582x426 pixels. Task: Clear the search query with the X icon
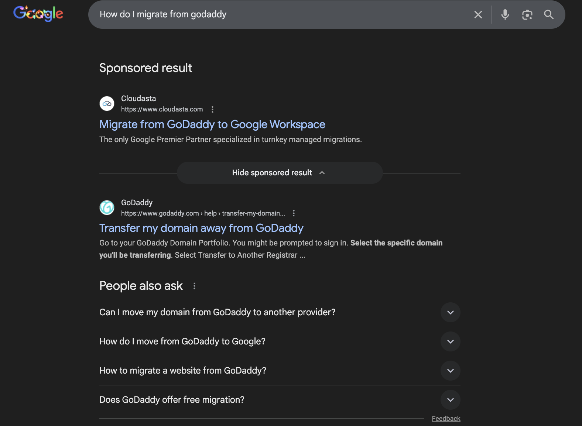pos(478,14)
